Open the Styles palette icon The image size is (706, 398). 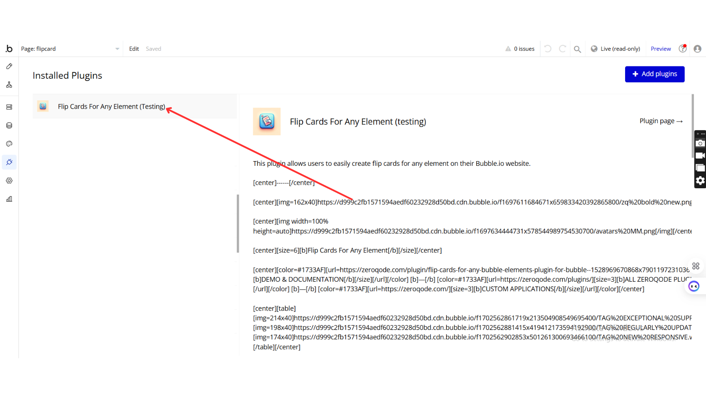[9, 144]
